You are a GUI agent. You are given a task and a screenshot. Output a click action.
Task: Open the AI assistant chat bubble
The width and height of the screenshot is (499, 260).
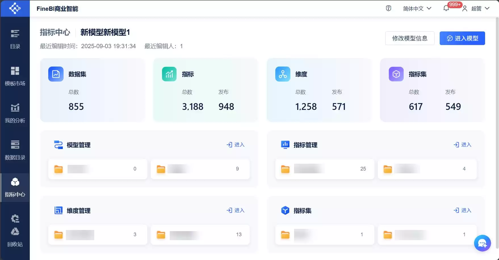482,243
